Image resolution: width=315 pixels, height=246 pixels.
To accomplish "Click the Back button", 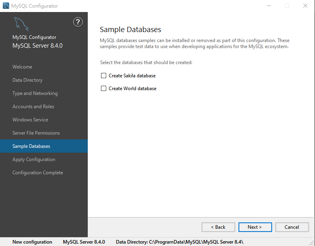I will (x=218, y=227).
